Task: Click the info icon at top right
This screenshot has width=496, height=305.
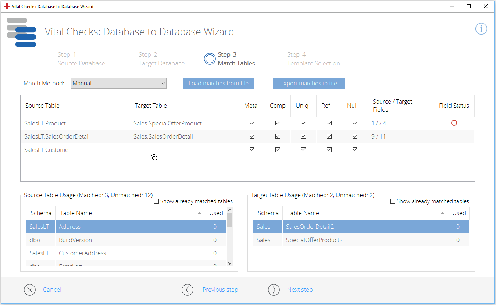Action: coord(481,29)
